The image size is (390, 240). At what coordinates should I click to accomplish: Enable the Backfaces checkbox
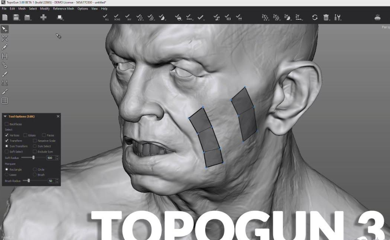coord(7,124)
